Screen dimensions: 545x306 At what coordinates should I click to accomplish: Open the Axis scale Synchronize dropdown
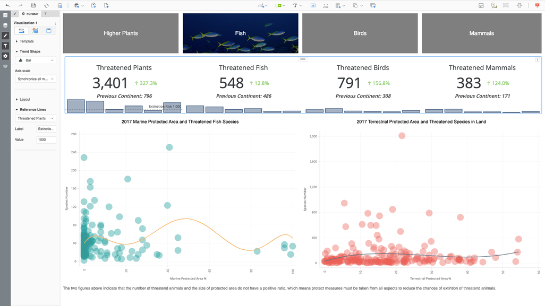pos(36,79)
